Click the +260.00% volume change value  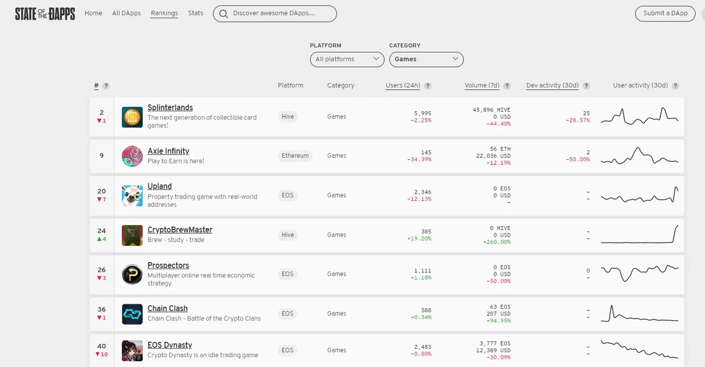[497, 242]
